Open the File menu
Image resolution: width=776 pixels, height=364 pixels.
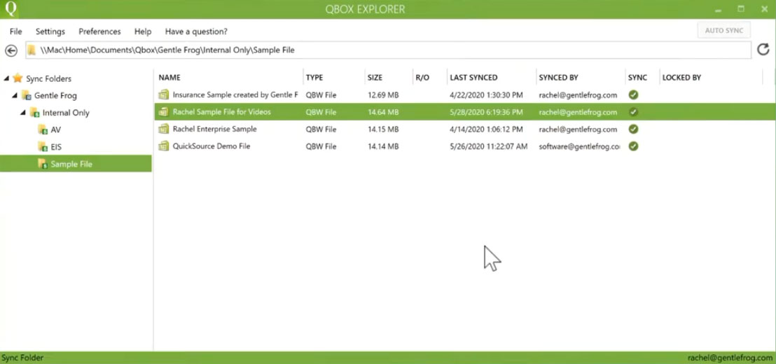[16, 31]
